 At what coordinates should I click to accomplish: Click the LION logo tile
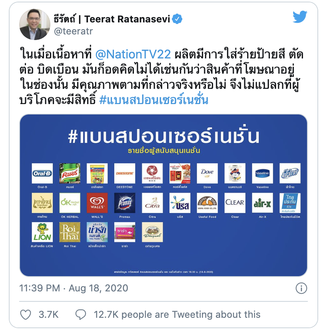coord(42,232)
